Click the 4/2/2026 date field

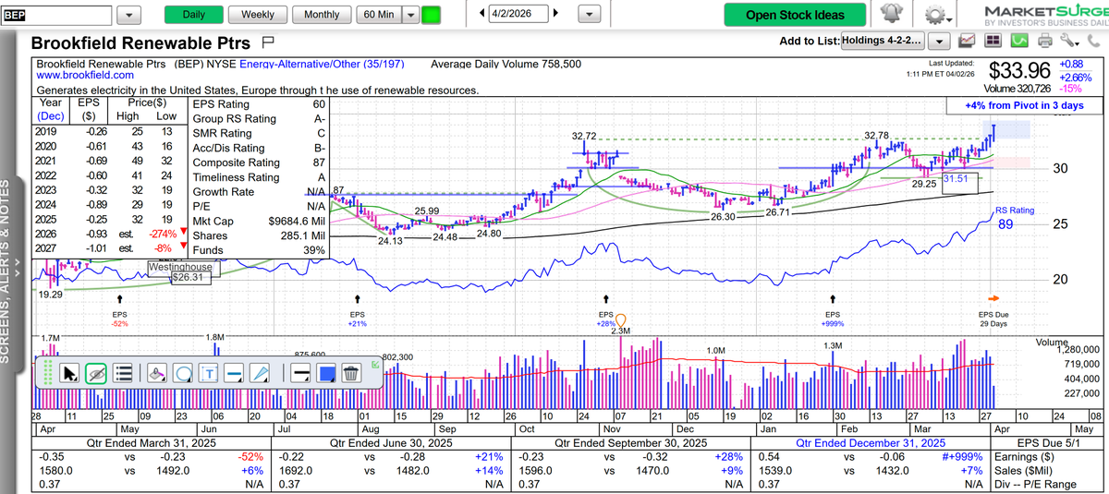tap(519, 14)
